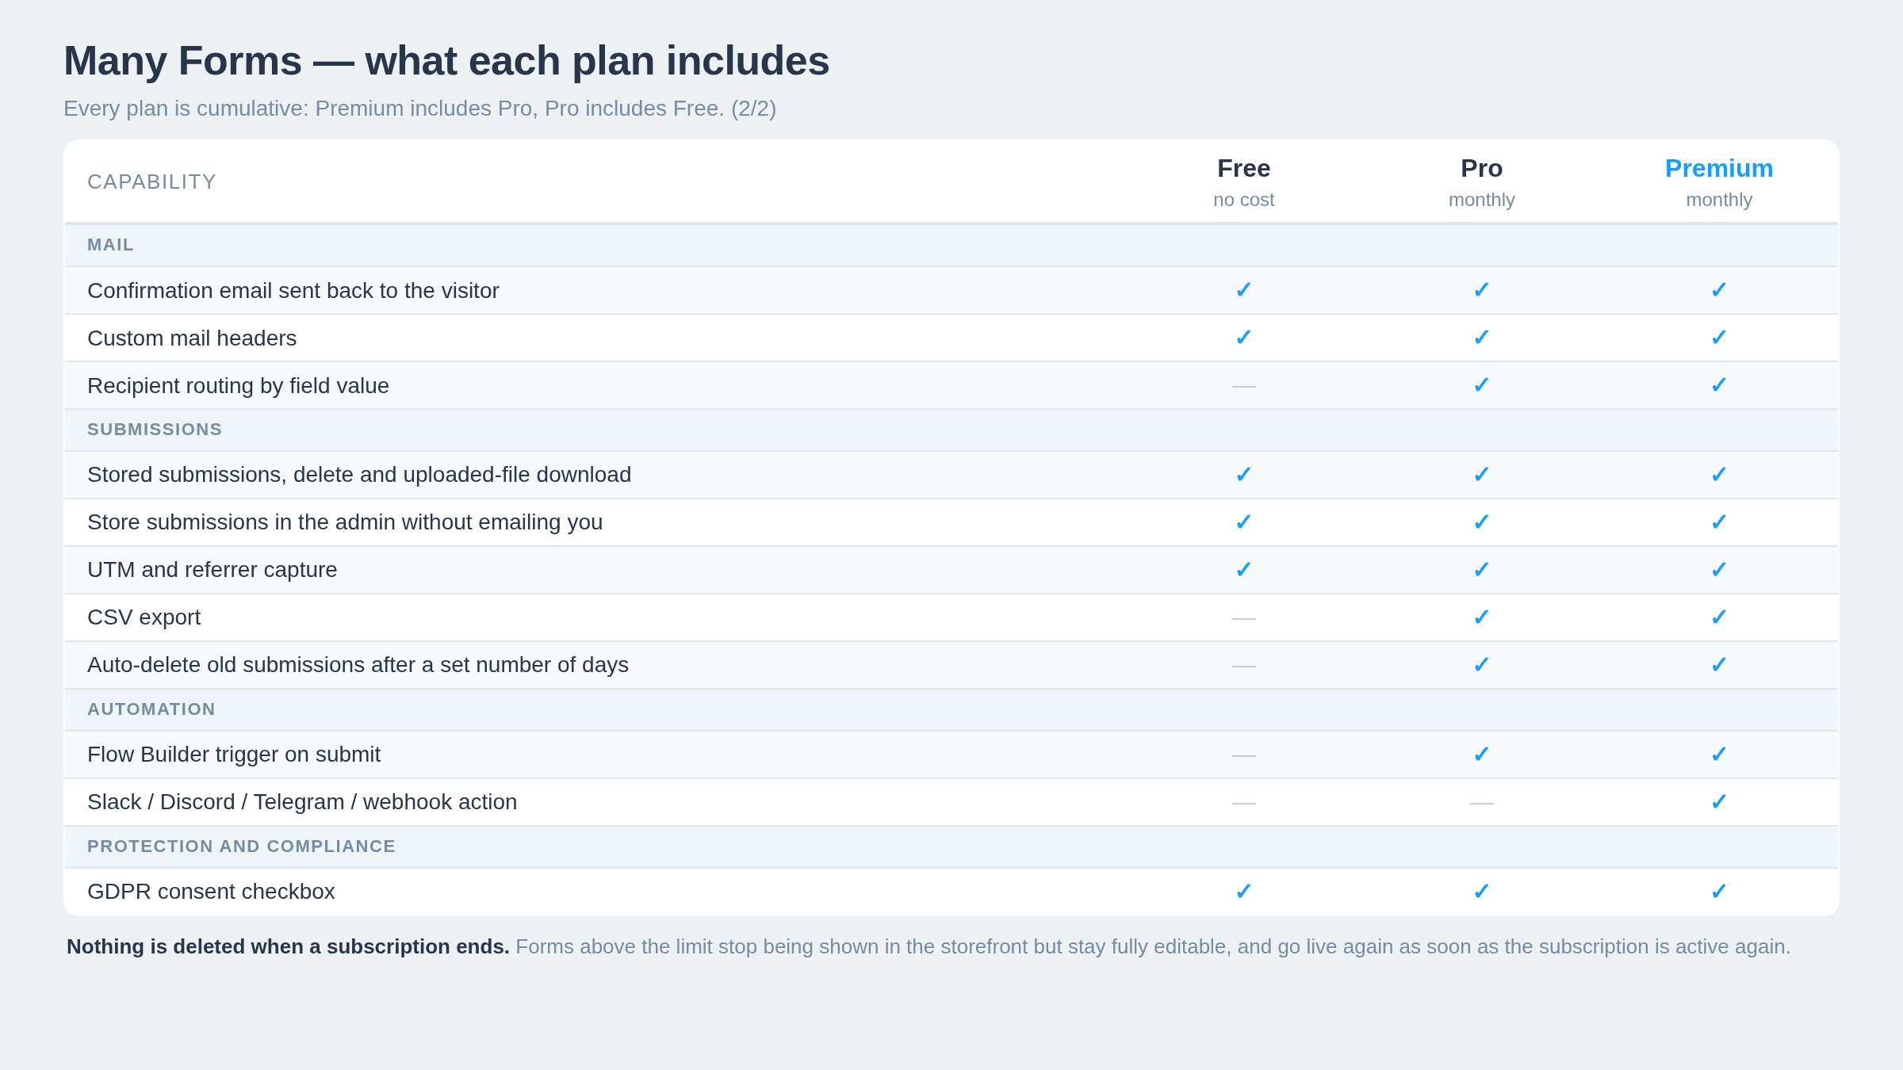This screenshot has width=1903, height=1070.
Task: Click the 'Stored submissions, delete and uploaded-file download' row
Action: [951, 475]
